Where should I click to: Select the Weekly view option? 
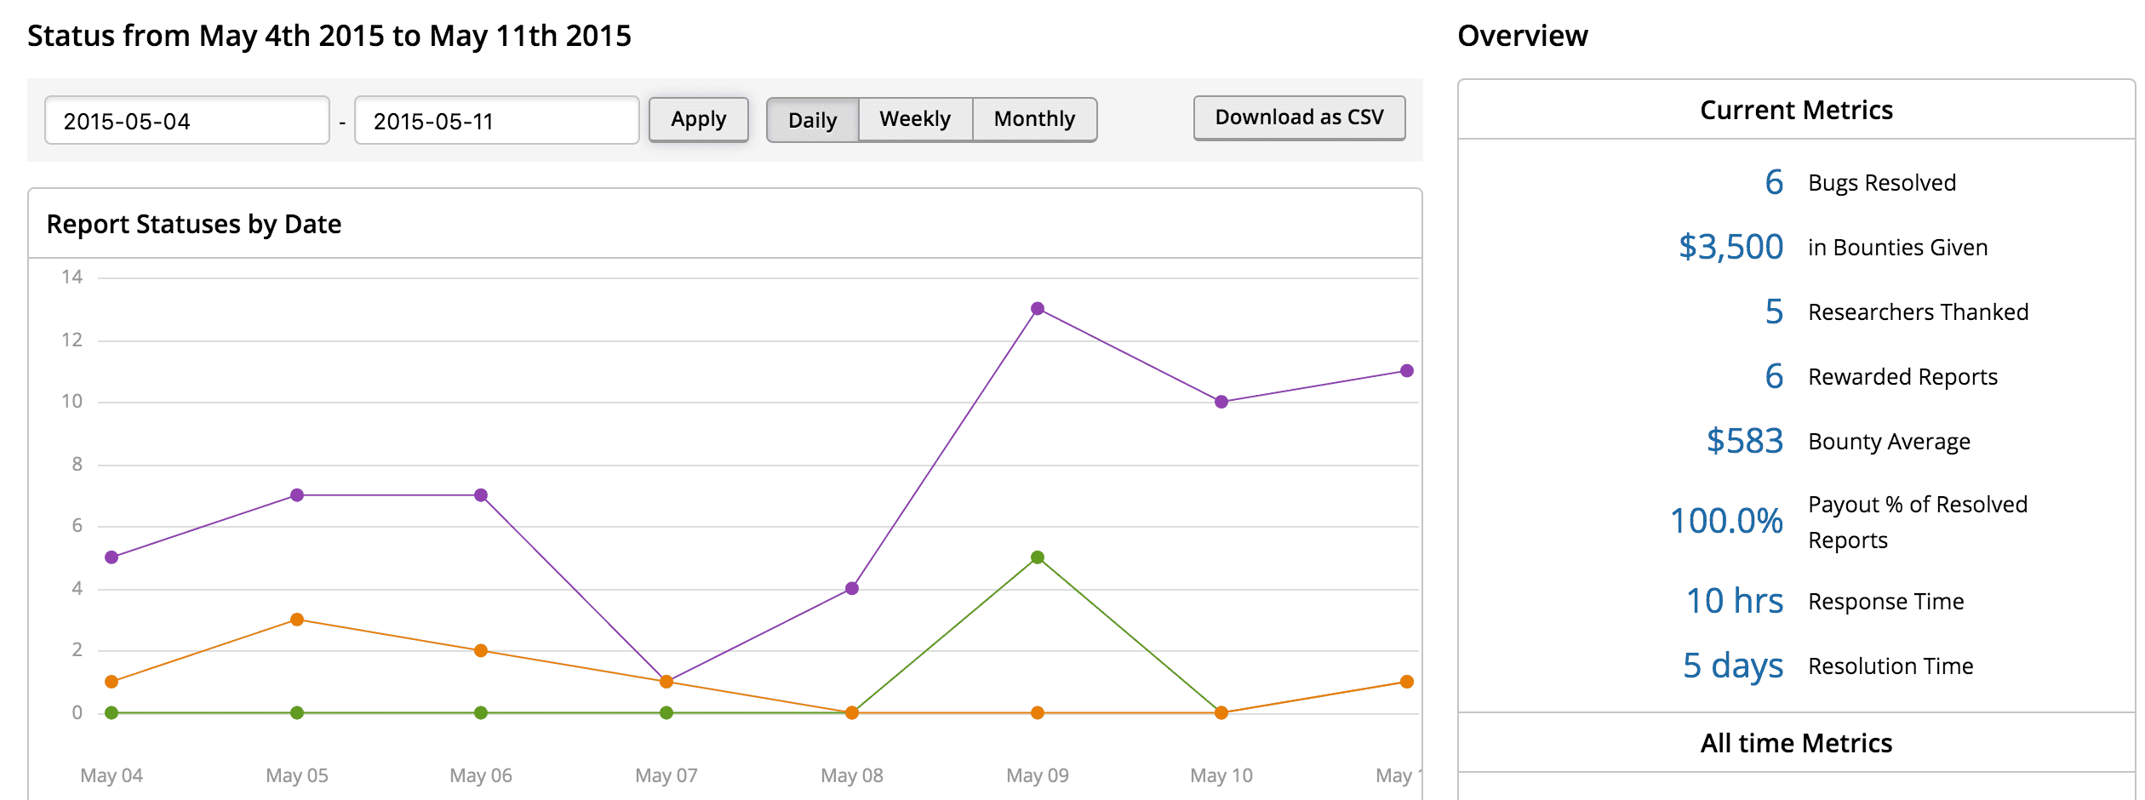coord(915,120)
